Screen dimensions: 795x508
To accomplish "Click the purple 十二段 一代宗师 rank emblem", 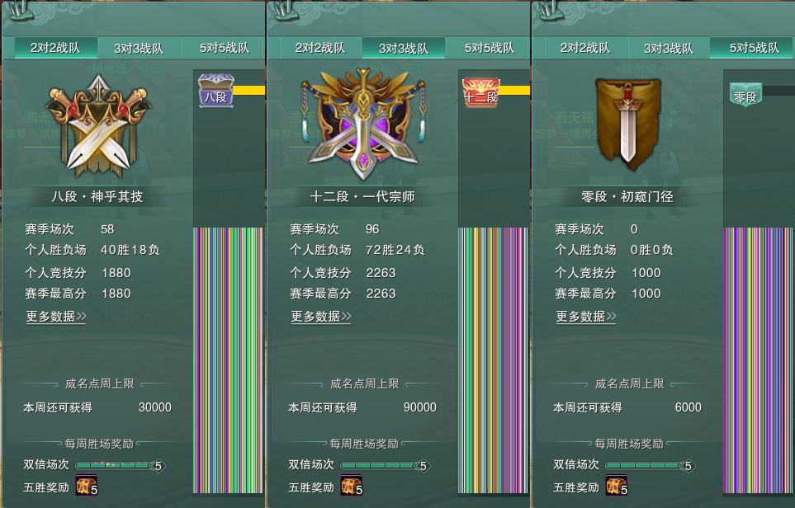I will (x=363, y=124).
